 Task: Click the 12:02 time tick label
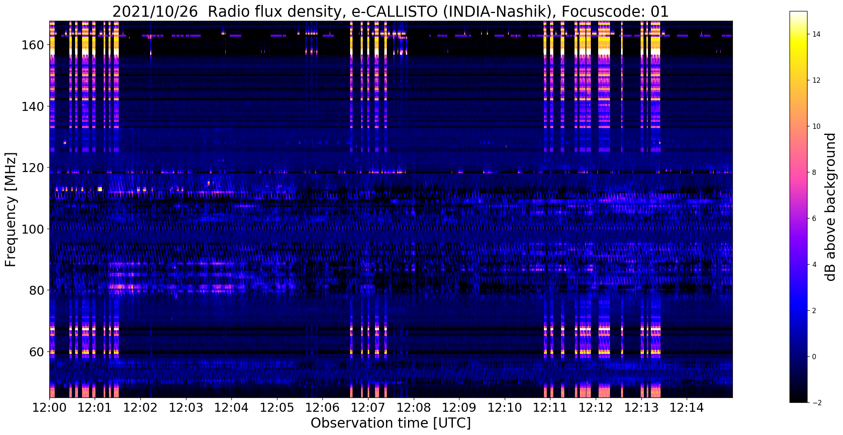point(141,407)
